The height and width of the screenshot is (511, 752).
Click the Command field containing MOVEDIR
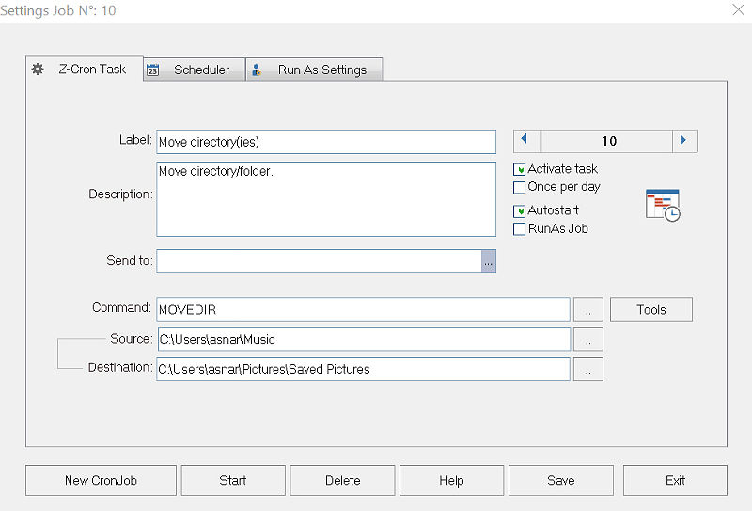click(363, 310)
